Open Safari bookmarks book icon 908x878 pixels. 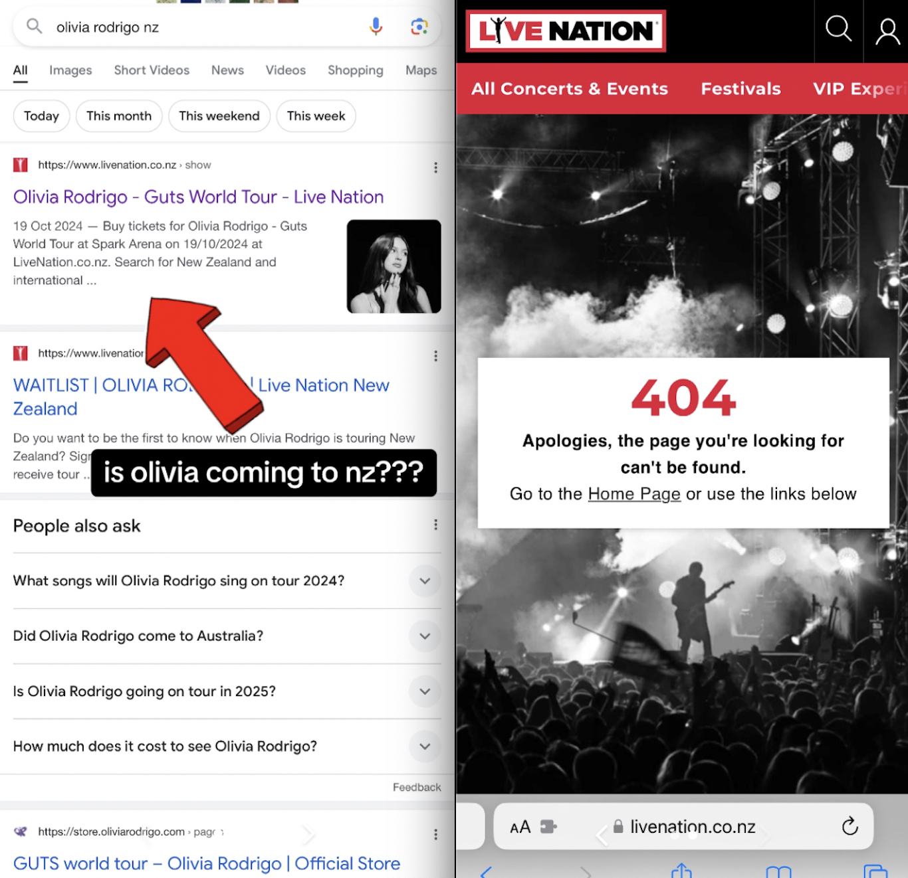pyautogui.click(x=778, y=871)
